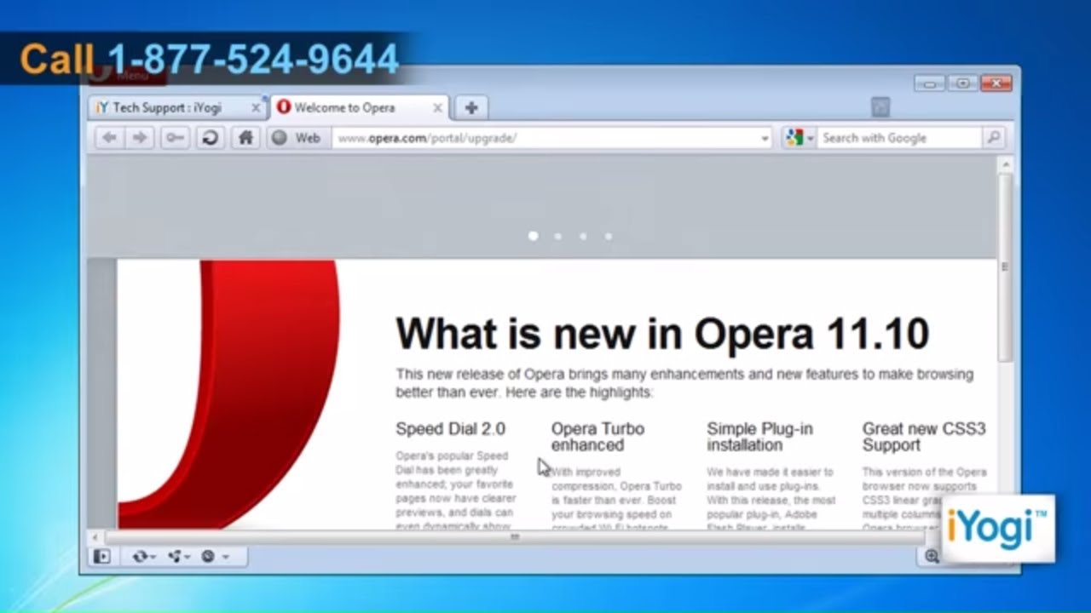Select the first carousel dot
1091x613 pixels.
[x=533, y=236]
